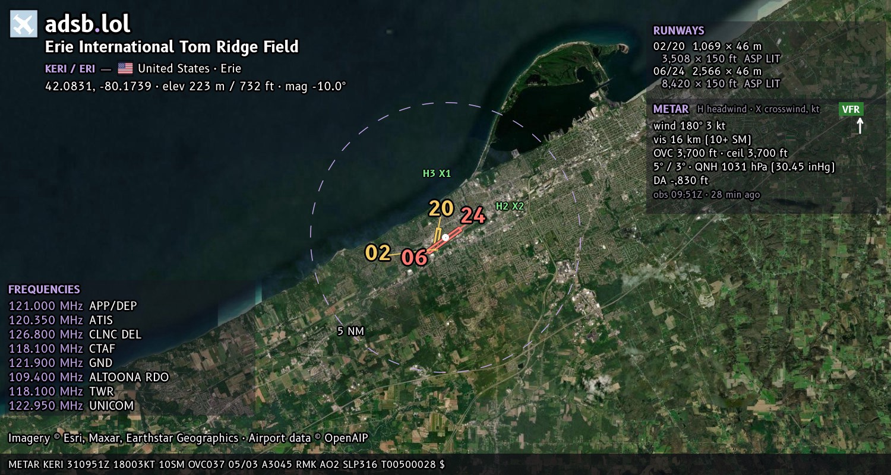Image resolution: width=891 pixels, height=475 pixels.
Task: Select the runway 02 label
Action: [378, 253]
